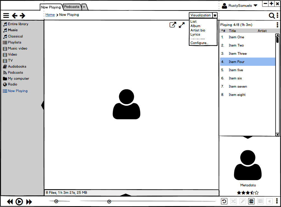Toggle shuffle playback mode
Screen dimensions: 281x207
click(x=233, y=202)
